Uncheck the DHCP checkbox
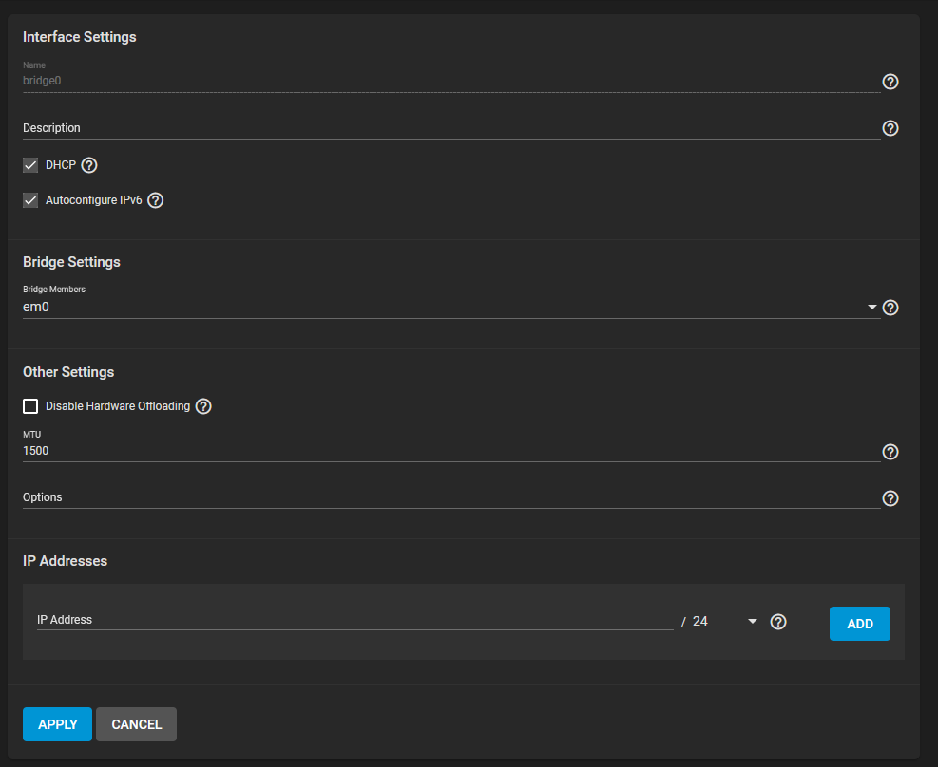This screenshot has width=938, height=767. (30, 165)
